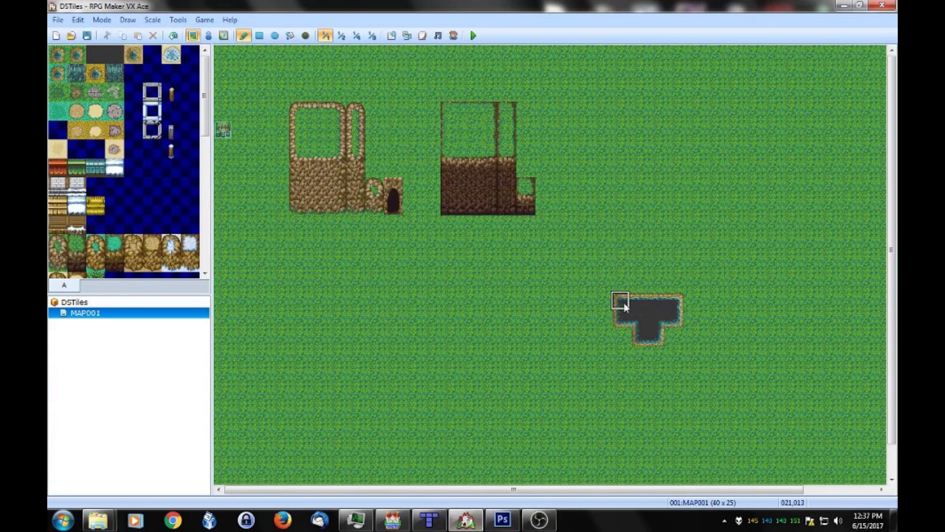945x532 pixels.
Task: Click the map horizontal scrollbar thumb
Action: [513, 489]
